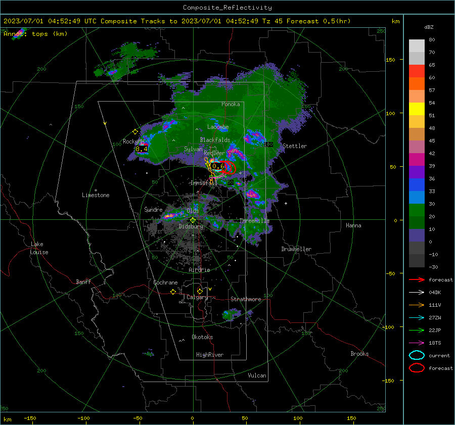Click the Olds city label

(193, 210)
